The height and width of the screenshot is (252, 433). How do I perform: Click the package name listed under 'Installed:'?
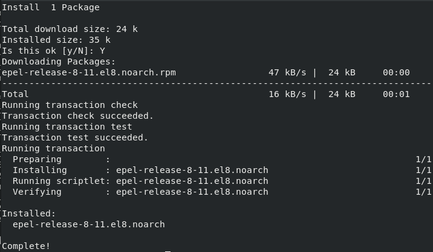coord(89,224)
